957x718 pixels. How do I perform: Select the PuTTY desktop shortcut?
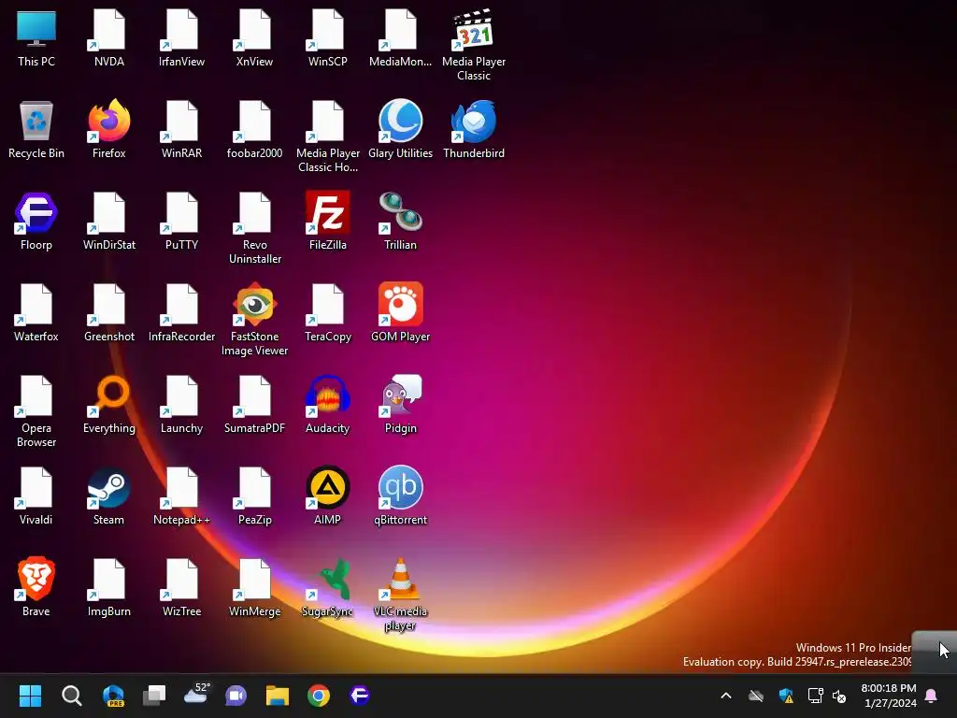181,222
